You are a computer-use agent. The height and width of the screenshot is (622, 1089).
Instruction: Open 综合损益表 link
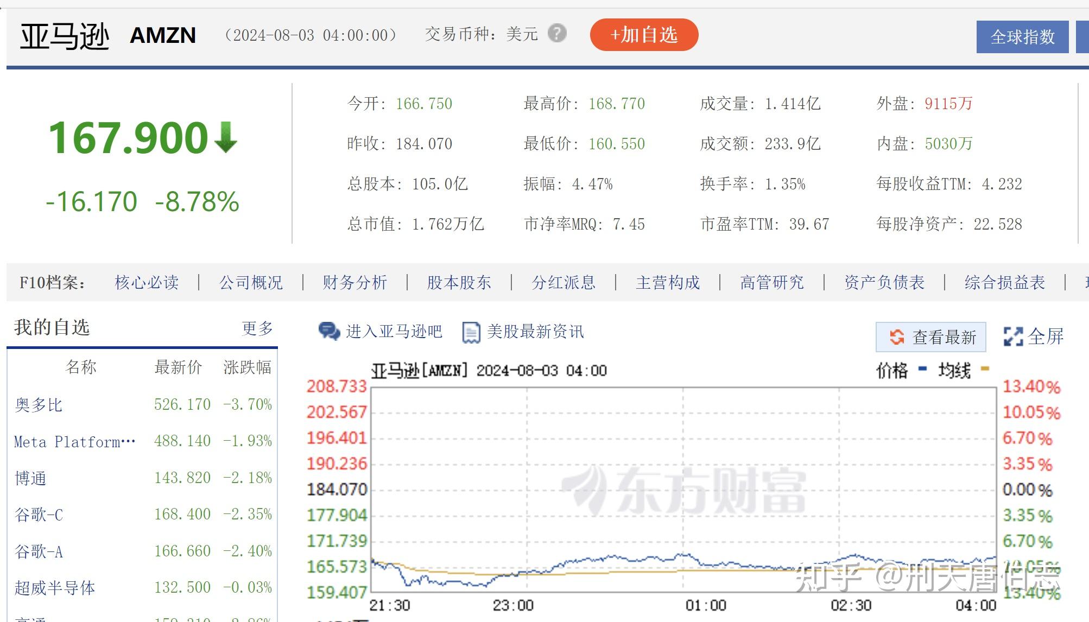[1005, 282]
